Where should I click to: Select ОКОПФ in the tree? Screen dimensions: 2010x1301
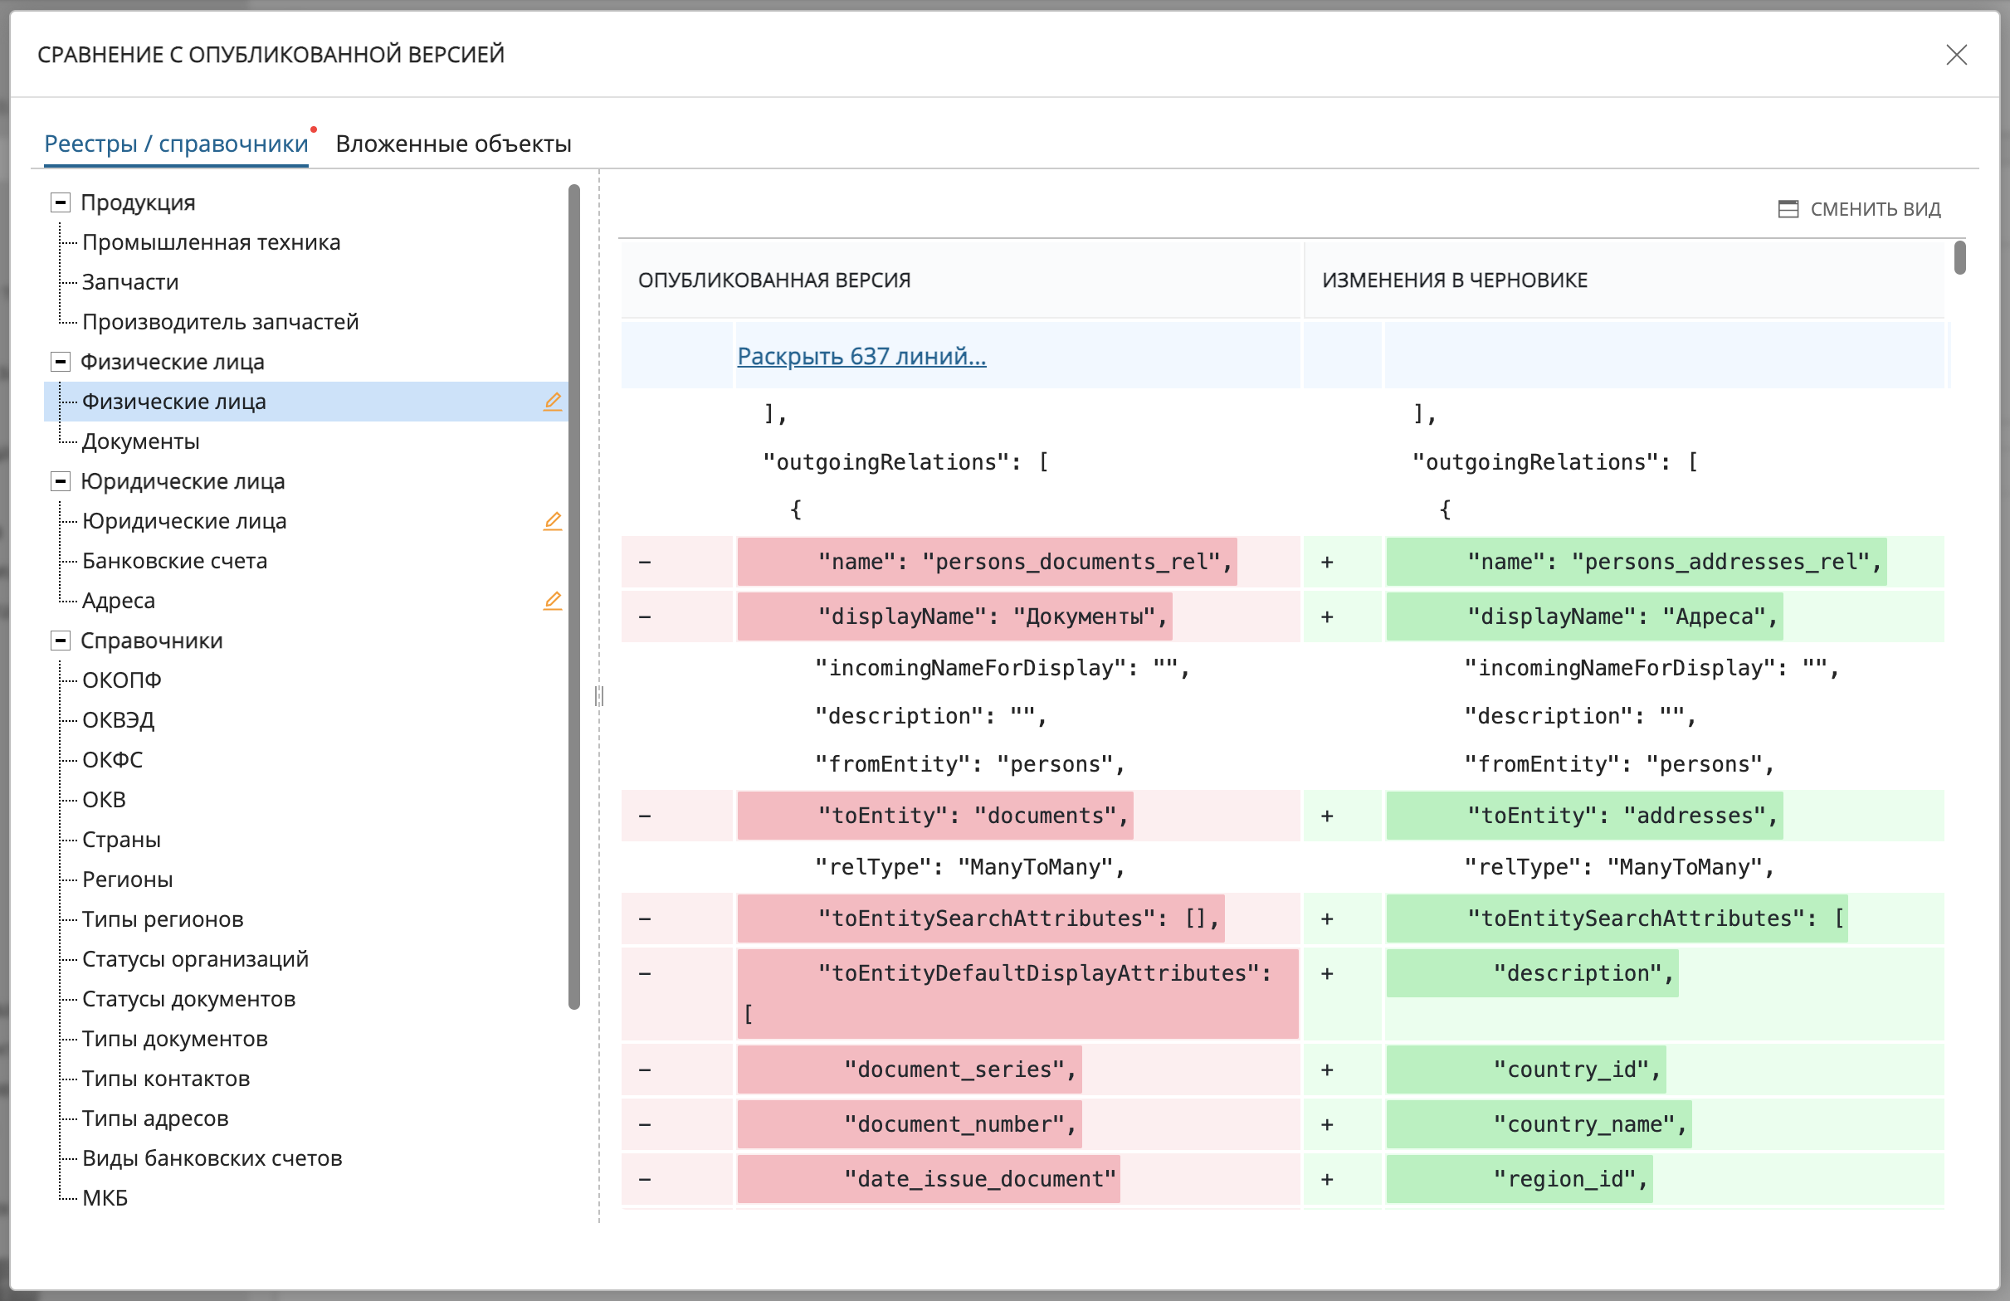(x=122, y=680)
